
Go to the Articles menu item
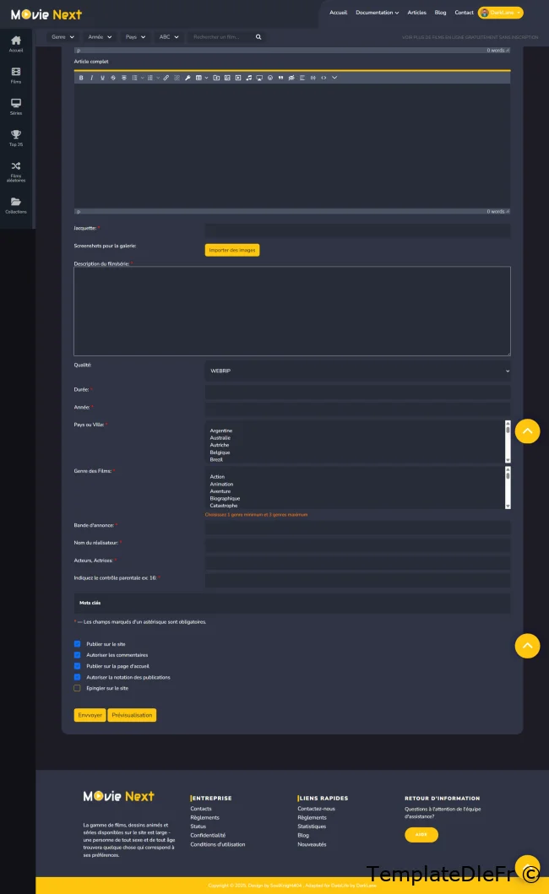coord(416,13)
